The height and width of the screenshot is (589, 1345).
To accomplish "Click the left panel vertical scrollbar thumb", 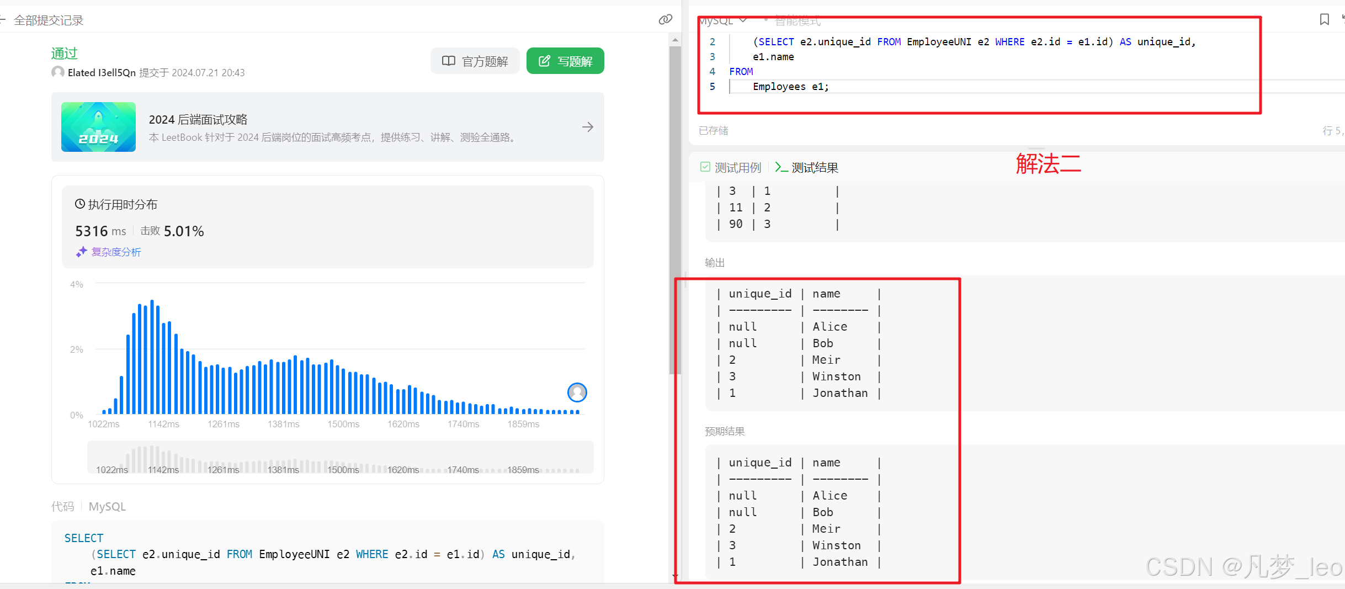I will [x=675, y=210].
